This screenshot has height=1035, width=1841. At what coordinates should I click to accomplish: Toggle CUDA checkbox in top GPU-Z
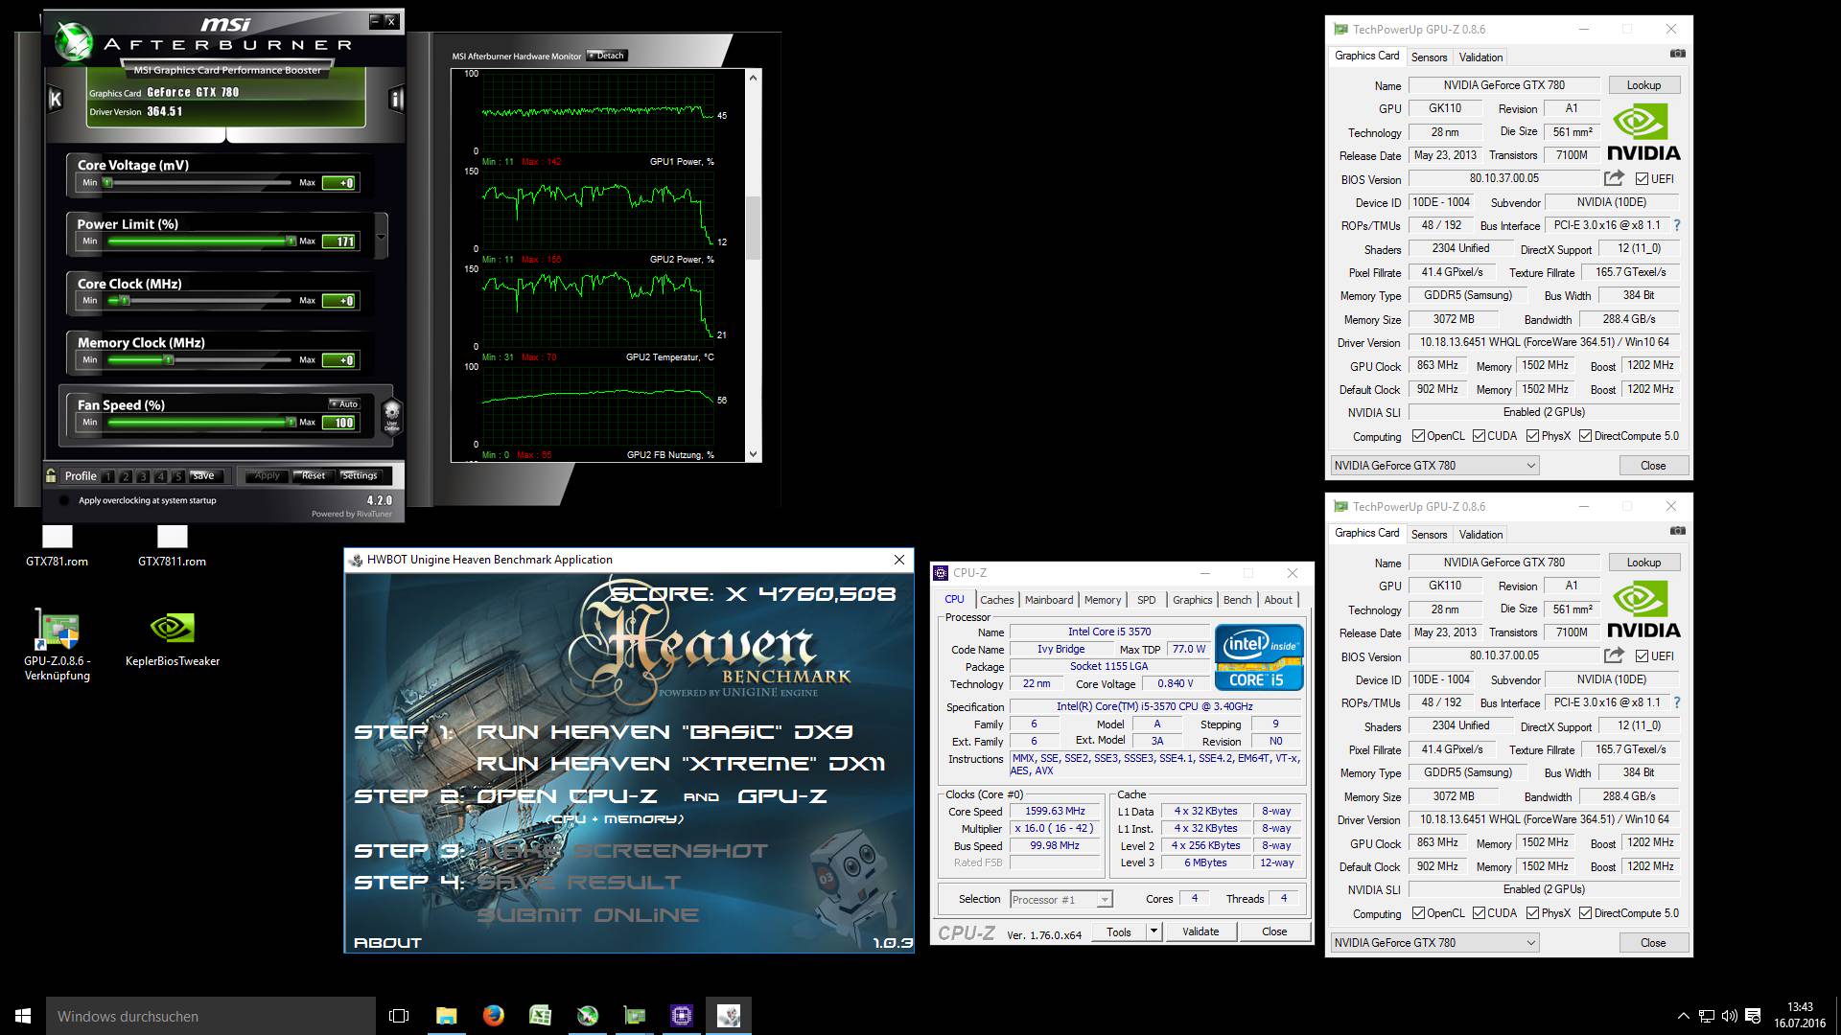[x=1479, y=436]
